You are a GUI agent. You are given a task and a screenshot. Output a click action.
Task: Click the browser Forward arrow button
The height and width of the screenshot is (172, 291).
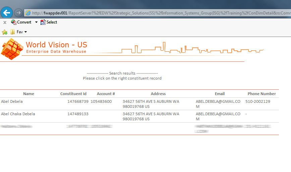[x=18, y=13]
